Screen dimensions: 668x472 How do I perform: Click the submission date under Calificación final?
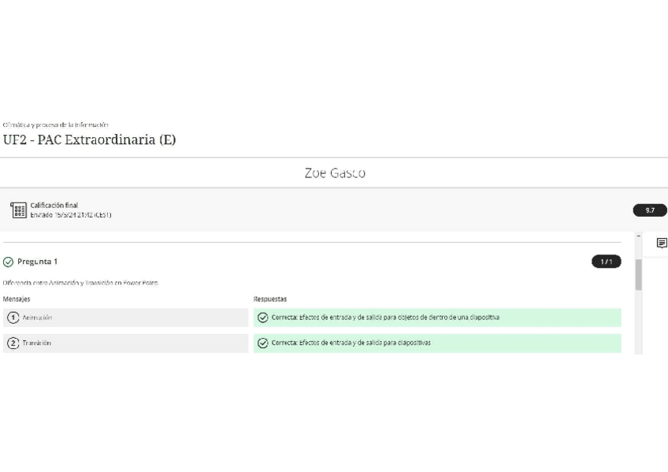(x=71, y=215)
